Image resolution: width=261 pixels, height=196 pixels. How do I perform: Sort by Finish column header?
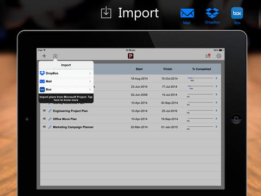point(168,69)
